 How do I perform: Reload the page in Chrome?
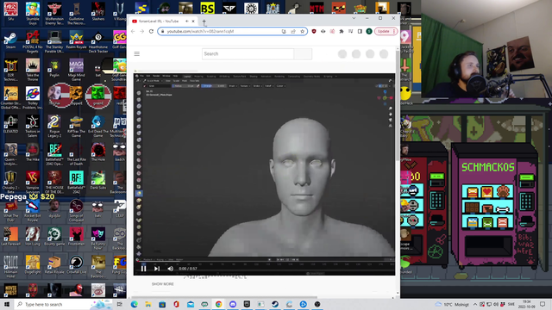click(151, 31)
